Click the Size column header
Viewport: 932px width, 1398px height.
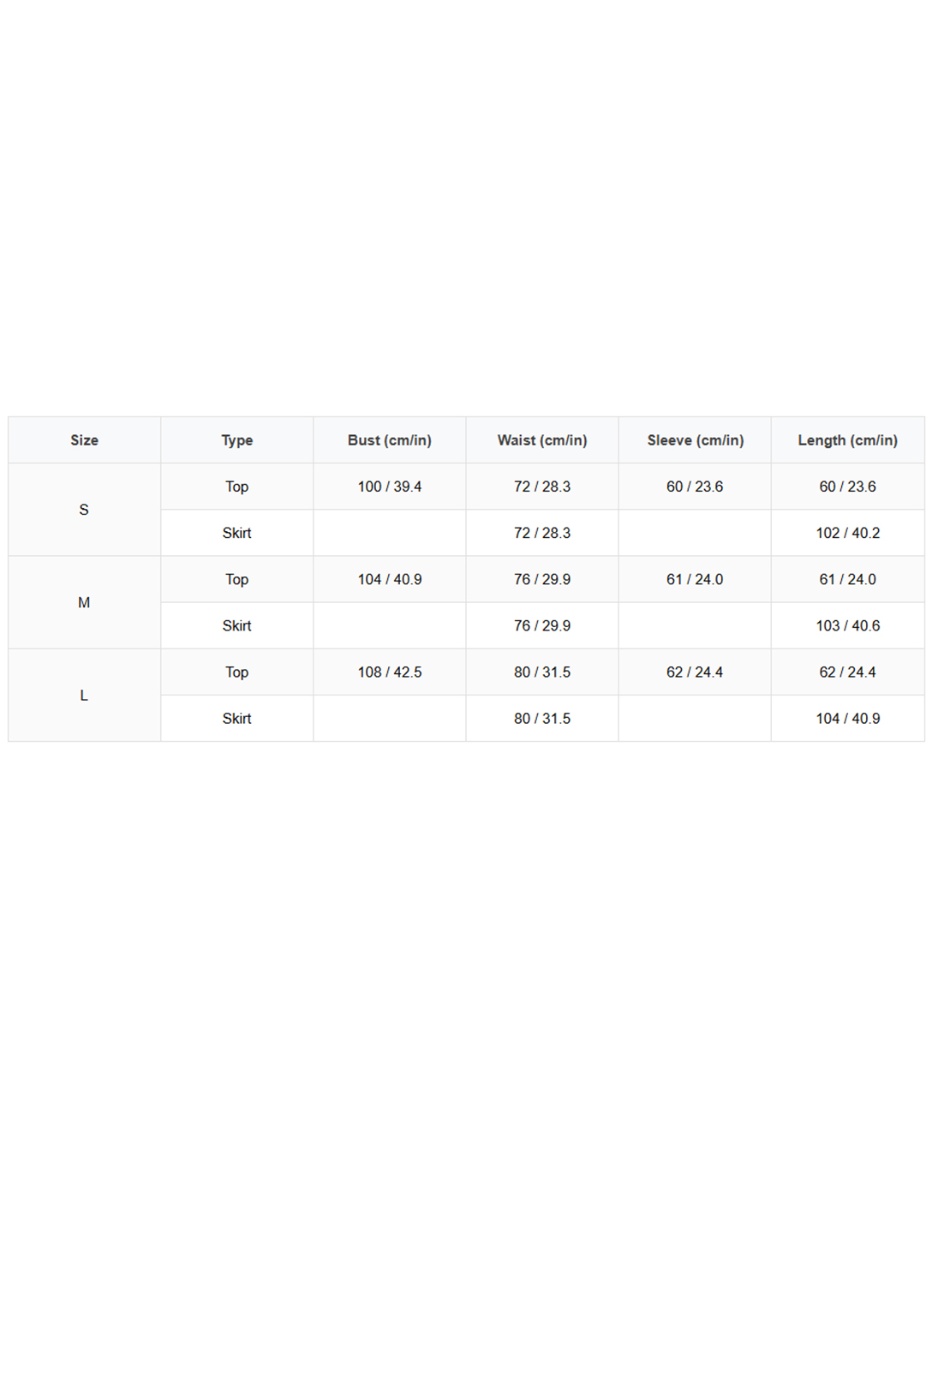click(84, 440)
